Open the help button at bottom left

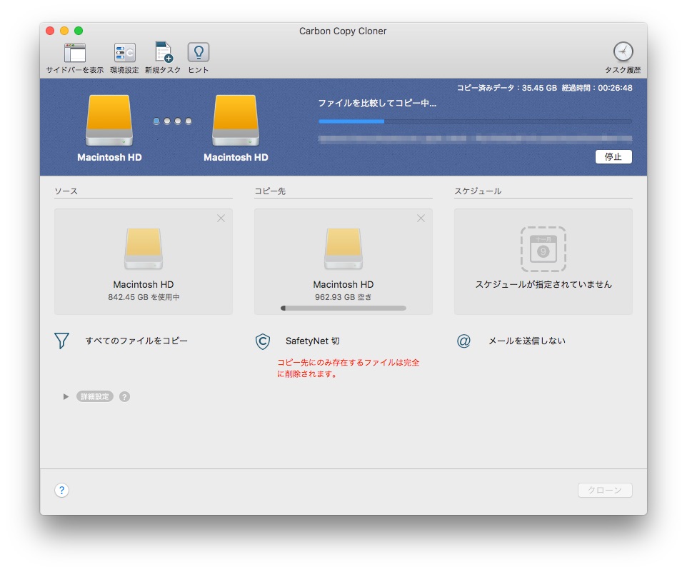[x=62, y=490]
